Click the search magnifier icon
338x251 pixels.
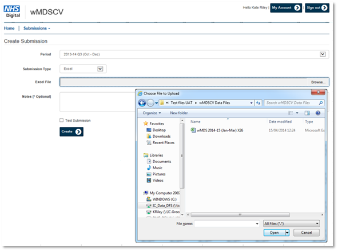click(320, 103)
